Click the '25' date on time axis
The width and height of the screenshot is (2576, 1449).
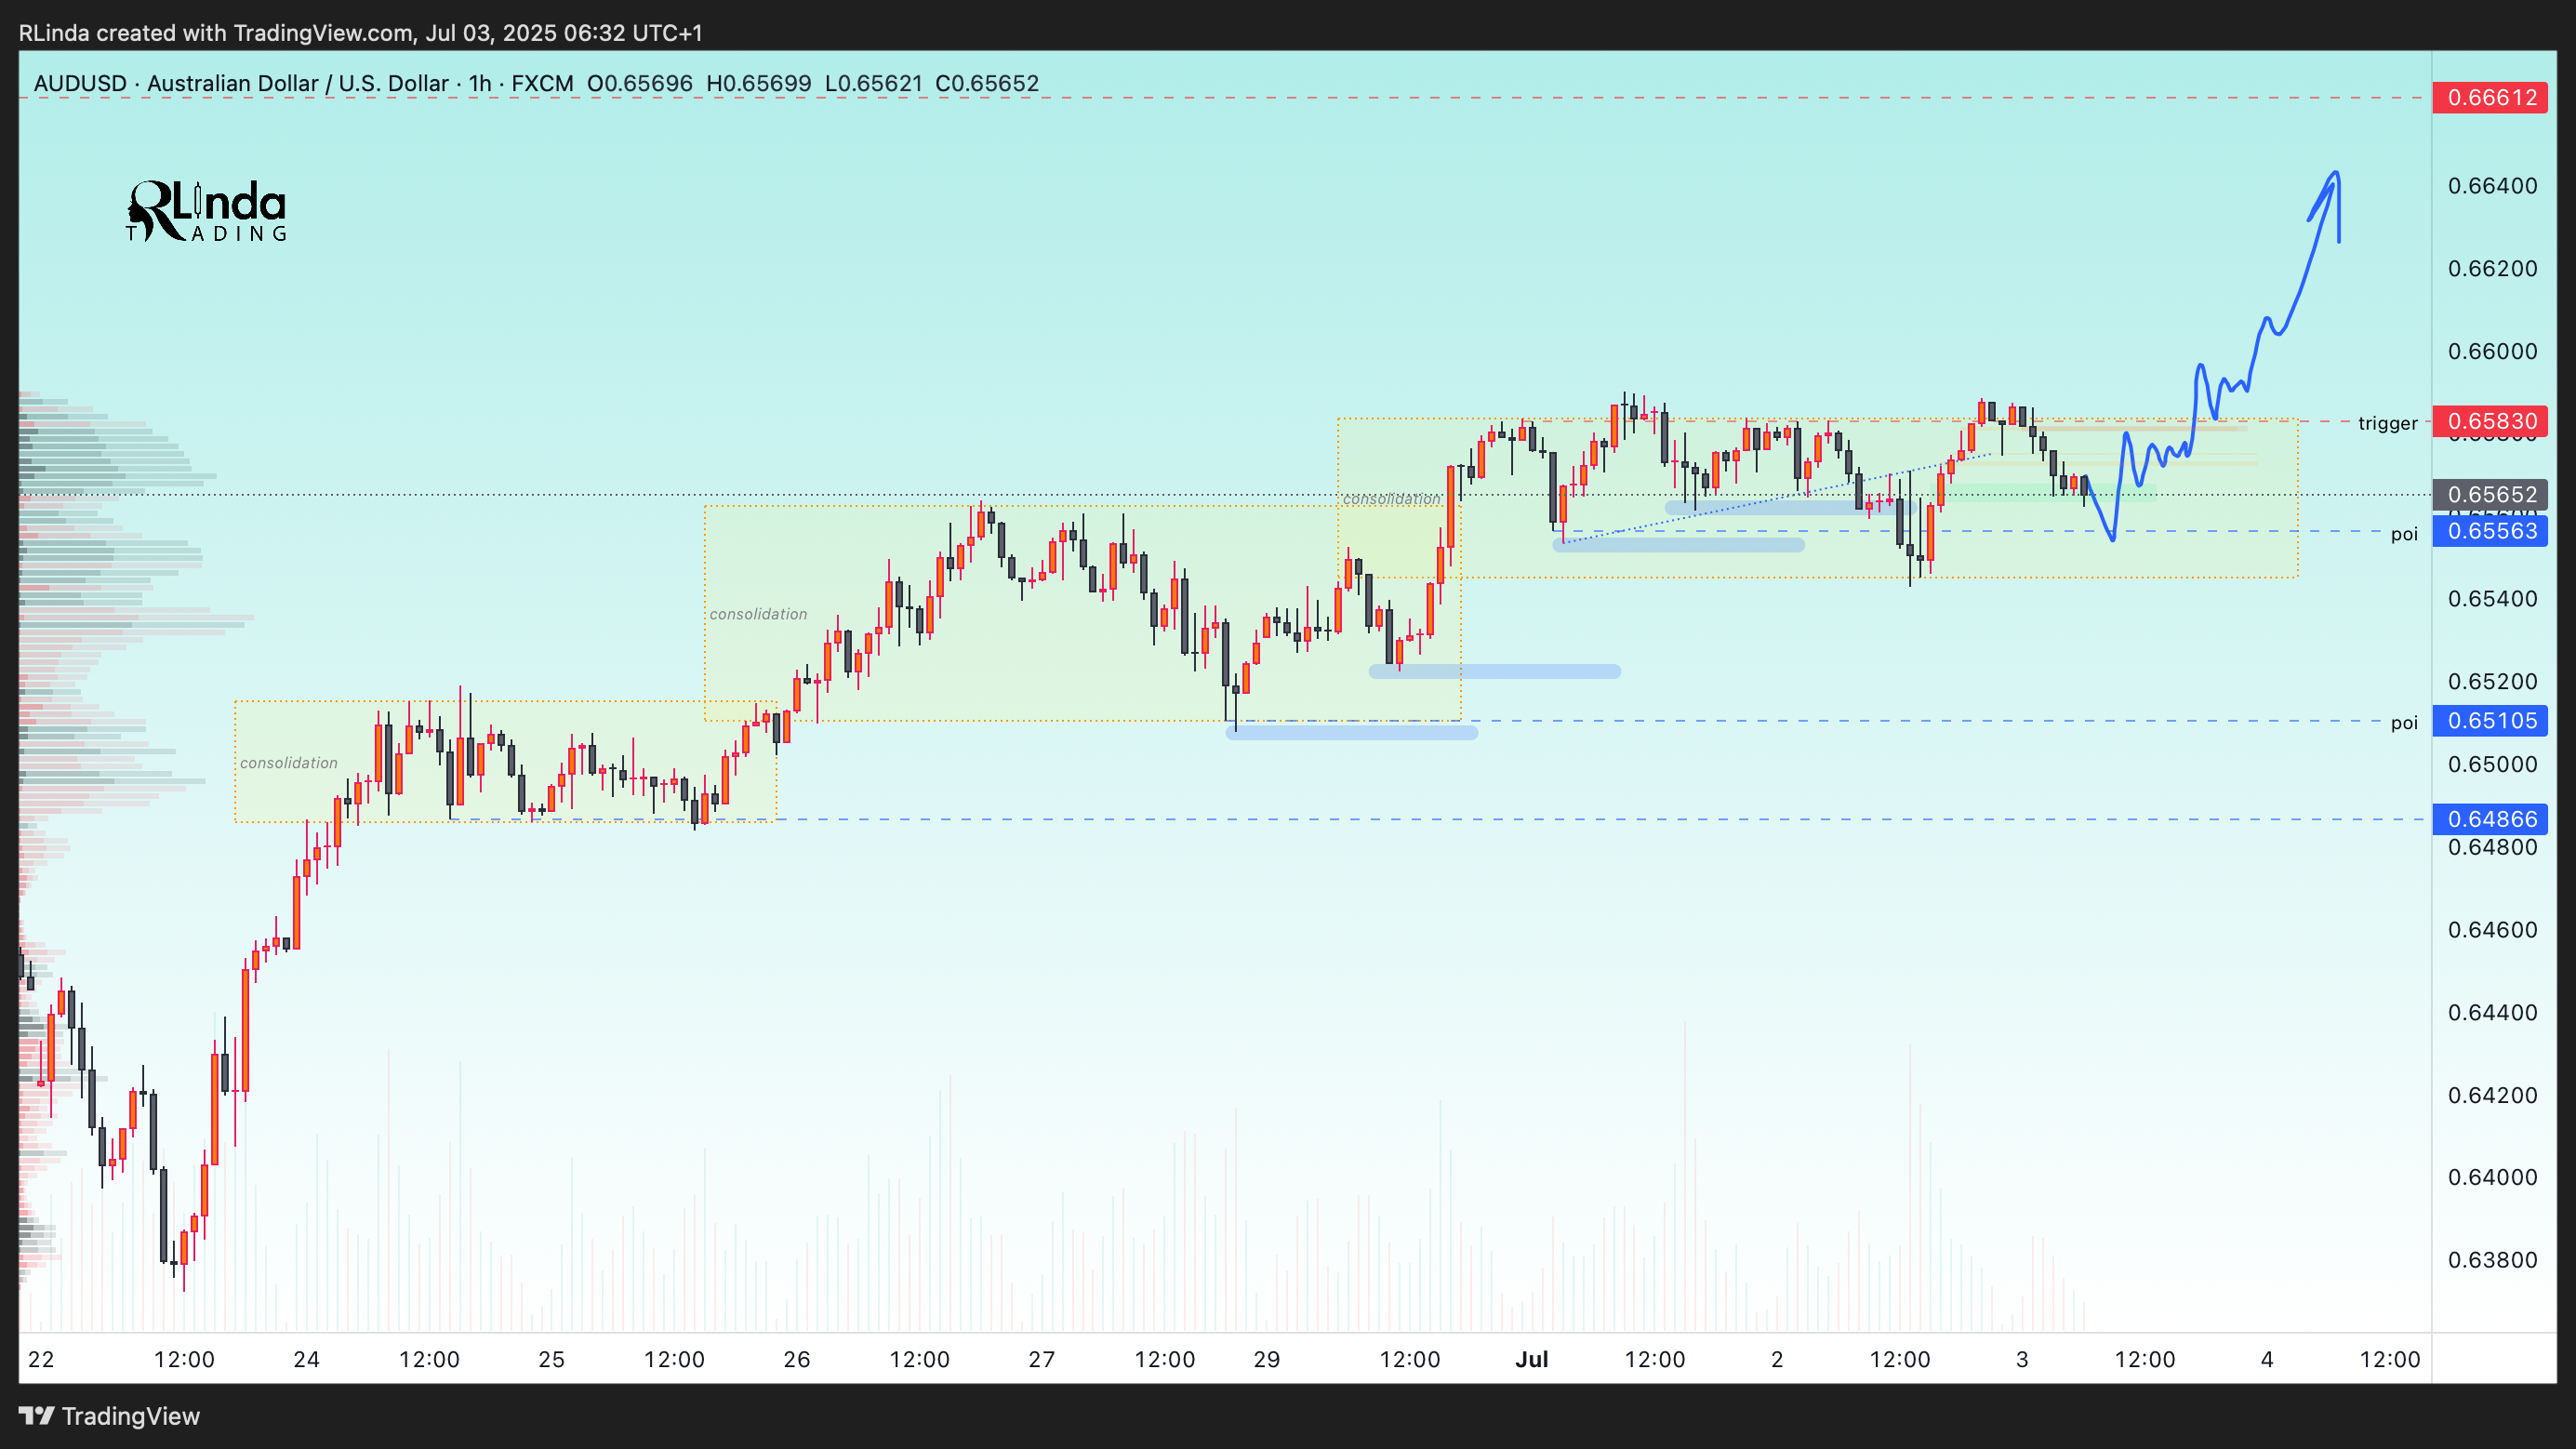(552, 1360)
